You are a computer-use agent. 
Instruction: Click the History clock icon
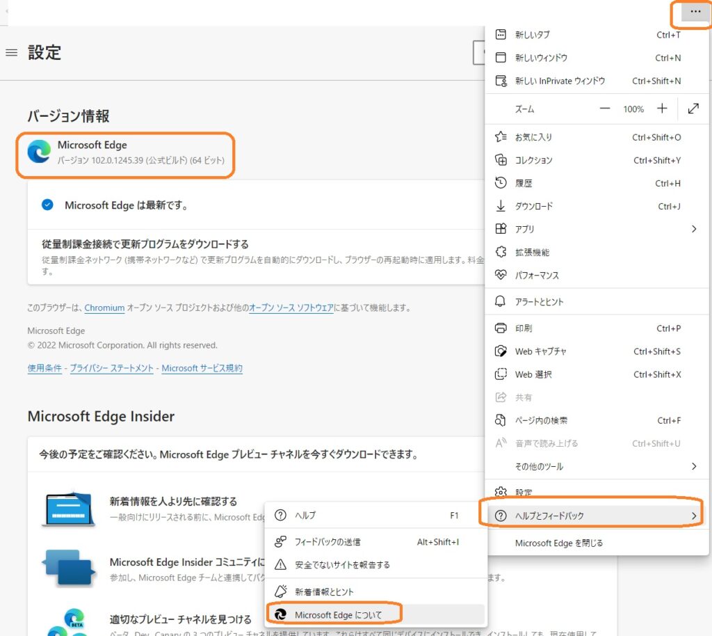(x=501, y=183)
